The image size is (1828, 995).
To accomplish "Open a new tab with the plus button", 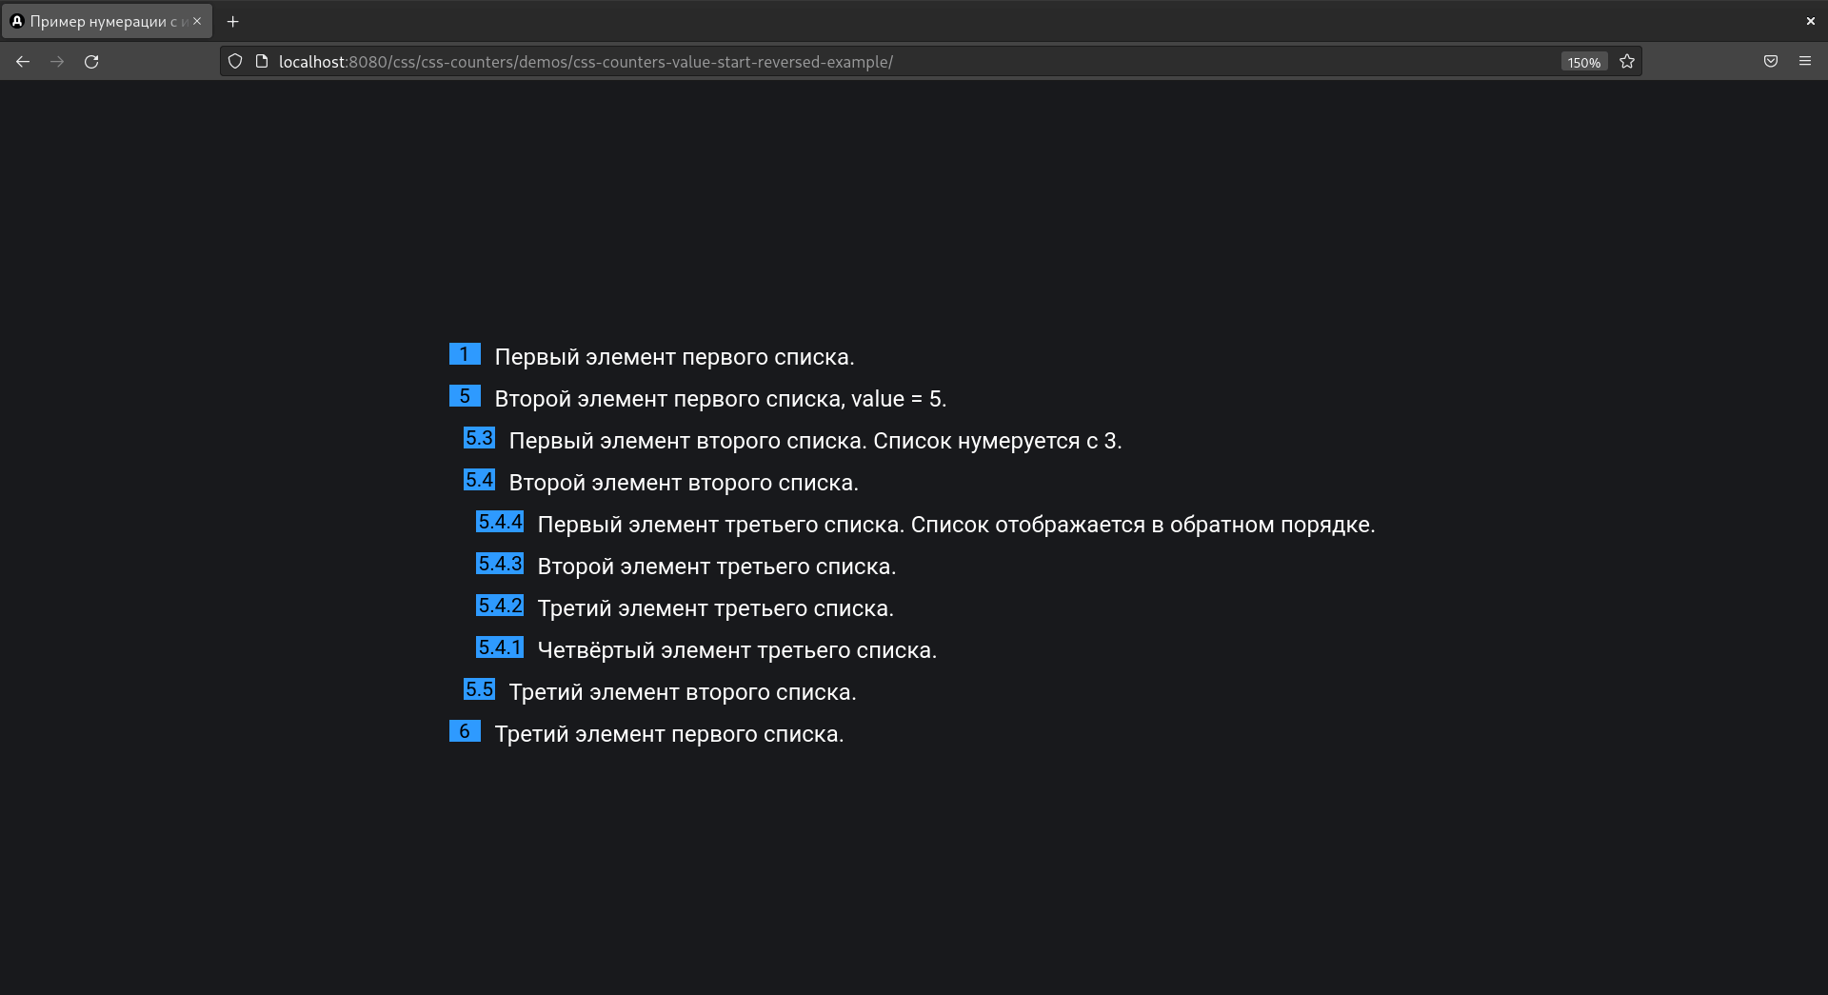I will [233, 21].
